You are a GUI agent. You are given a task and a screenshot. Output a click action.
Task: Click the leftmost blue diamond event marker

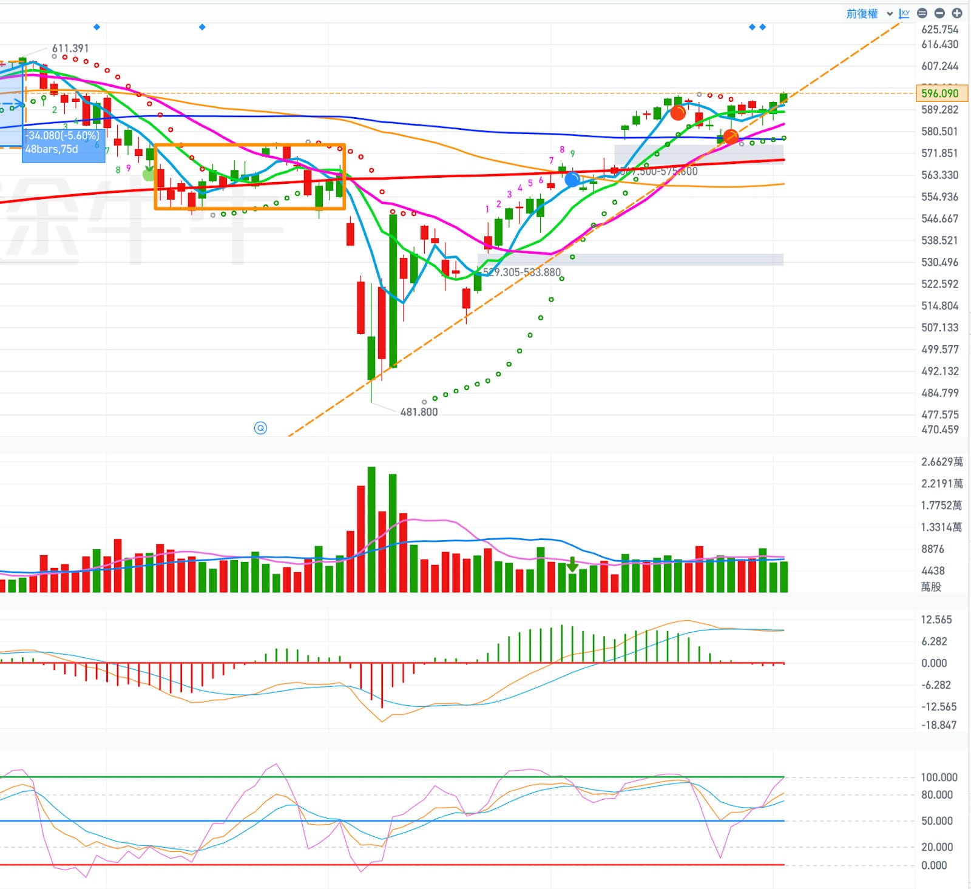[96, 27]
